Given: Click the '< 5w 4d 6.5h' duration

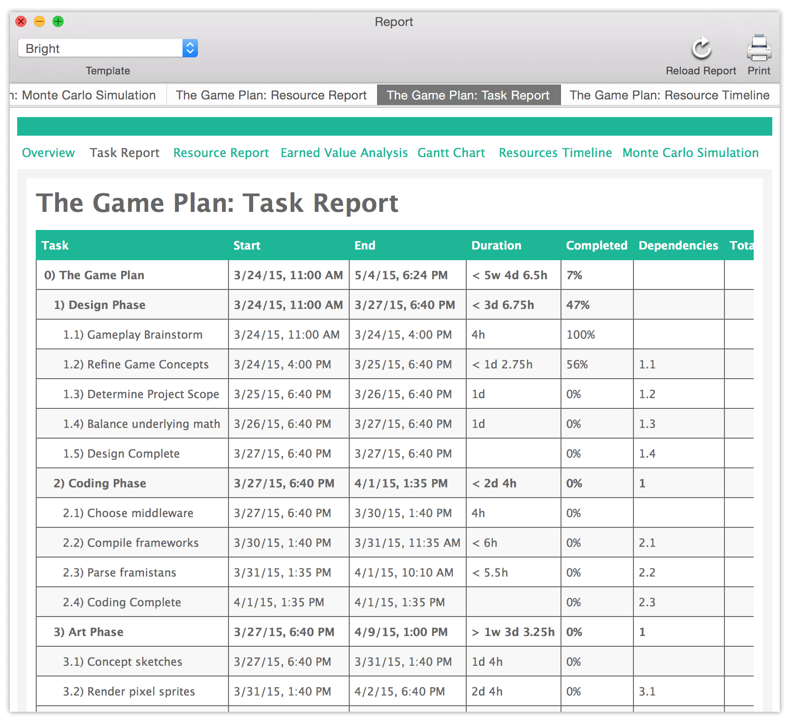Looking at the screenshot, I should [509, 275].
